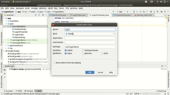Open the Favorites side tool window
The height and width of the screenshot is (95, 170).
click(x=1, y=67)
